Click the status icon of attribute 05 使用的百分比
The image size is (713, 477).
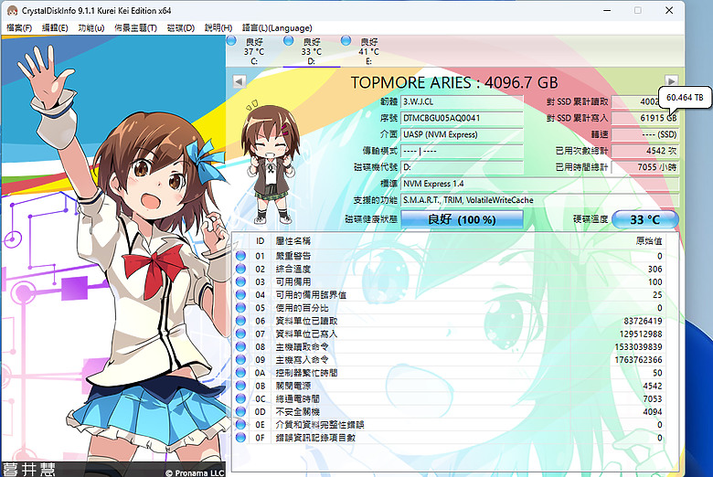click(x=240, y=308)
